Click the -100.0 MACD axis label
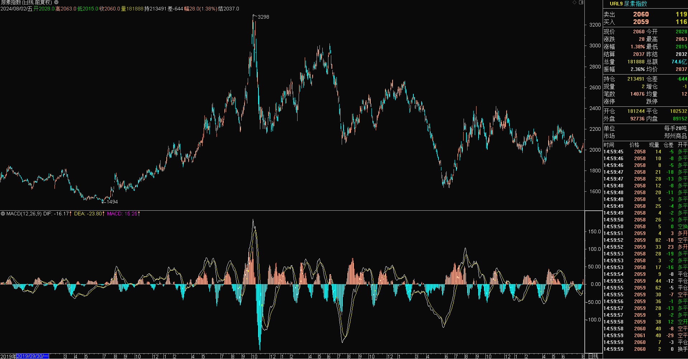The width and height of the screenshot is (688, 359). tap(594, 320)
